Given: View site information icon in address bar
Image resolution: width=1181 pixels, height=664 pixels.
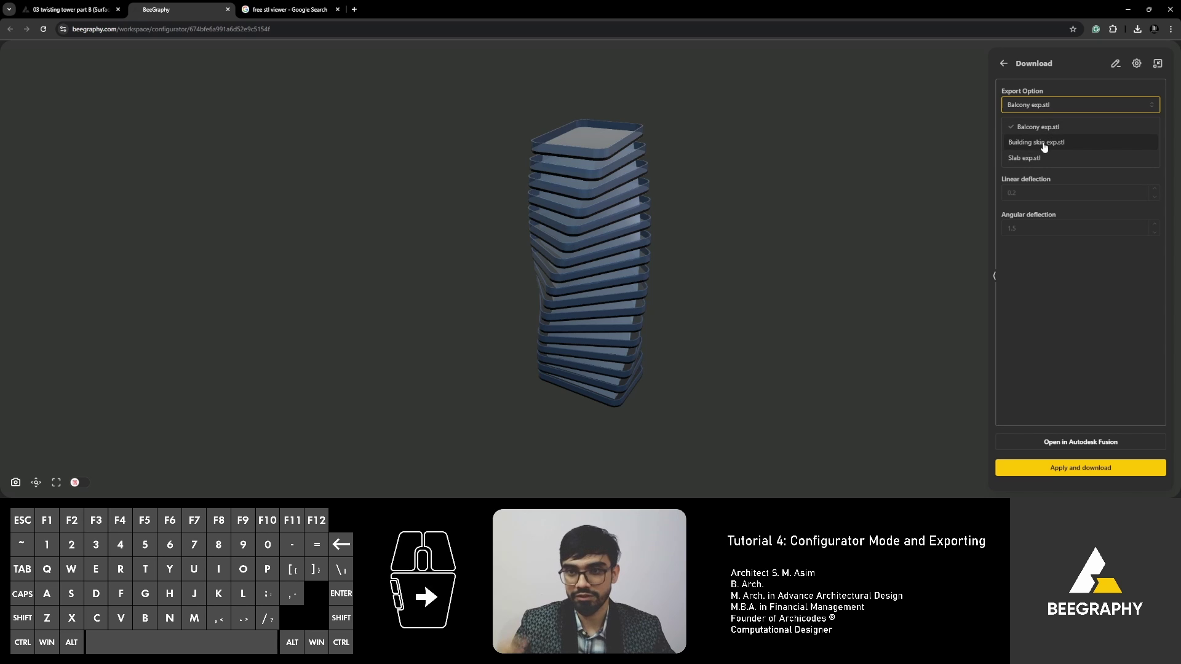Looking at the screenshot, I should click(x=63, y=29).
